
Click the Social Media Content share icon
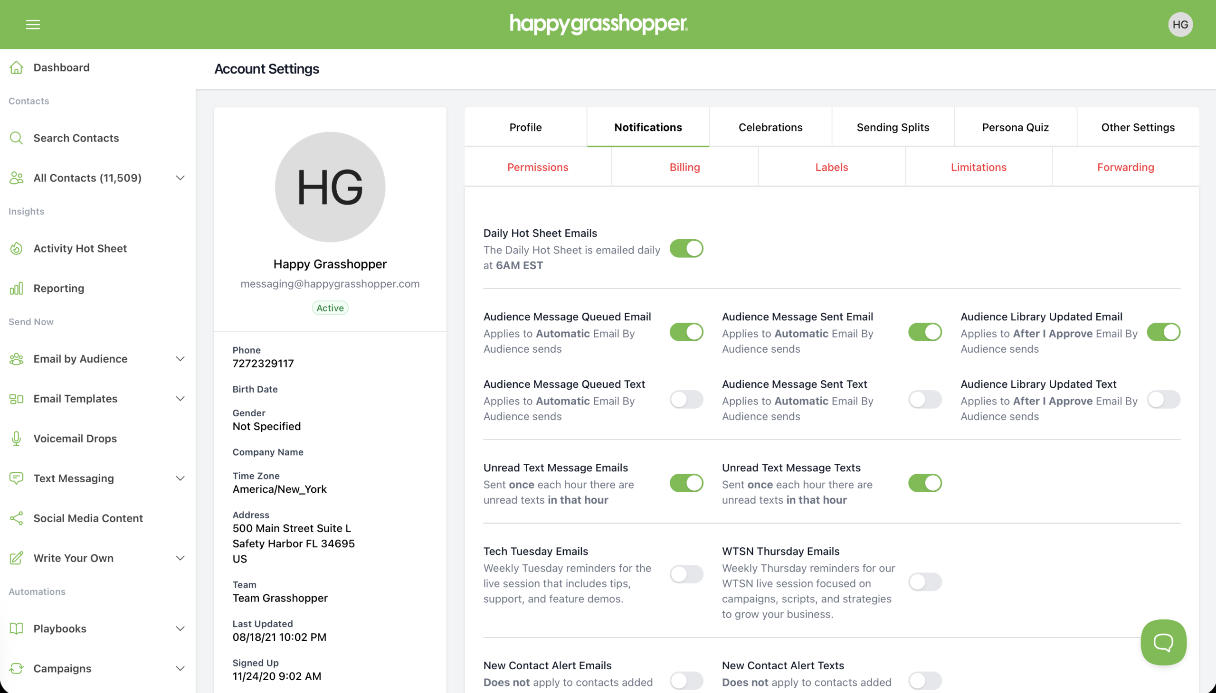[16, 518]
